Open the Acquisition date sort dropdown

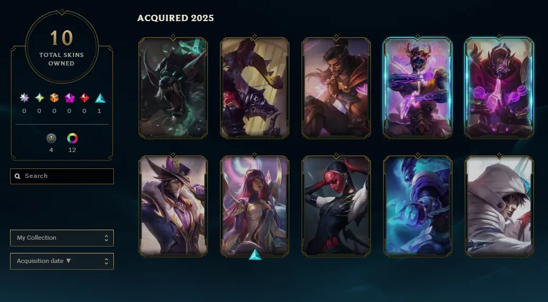(62, 261)
